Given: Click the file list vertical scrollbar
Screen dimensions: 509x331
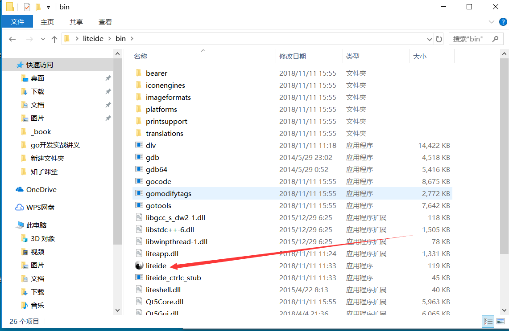Looking at the screenshot, I should pos(505,178).
